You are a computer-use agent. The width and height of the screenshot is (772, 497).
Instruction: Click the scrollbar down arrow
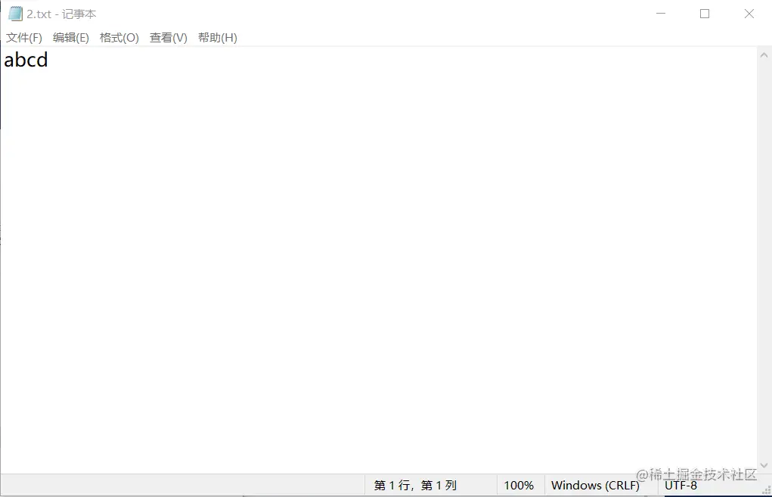[764, 465]
